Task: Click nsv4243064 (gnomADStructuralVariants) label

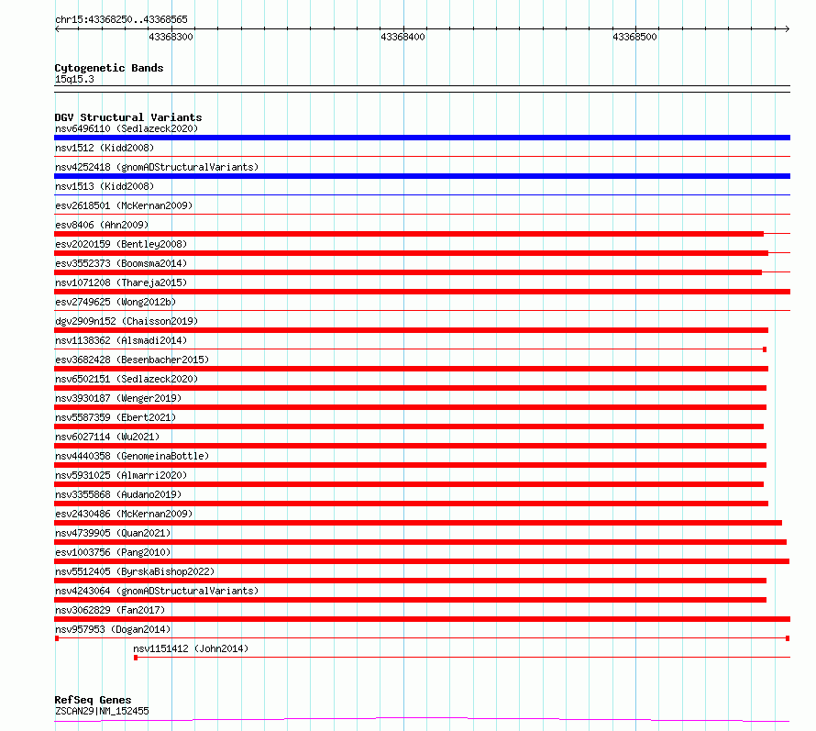Action: tap(157, 591)
